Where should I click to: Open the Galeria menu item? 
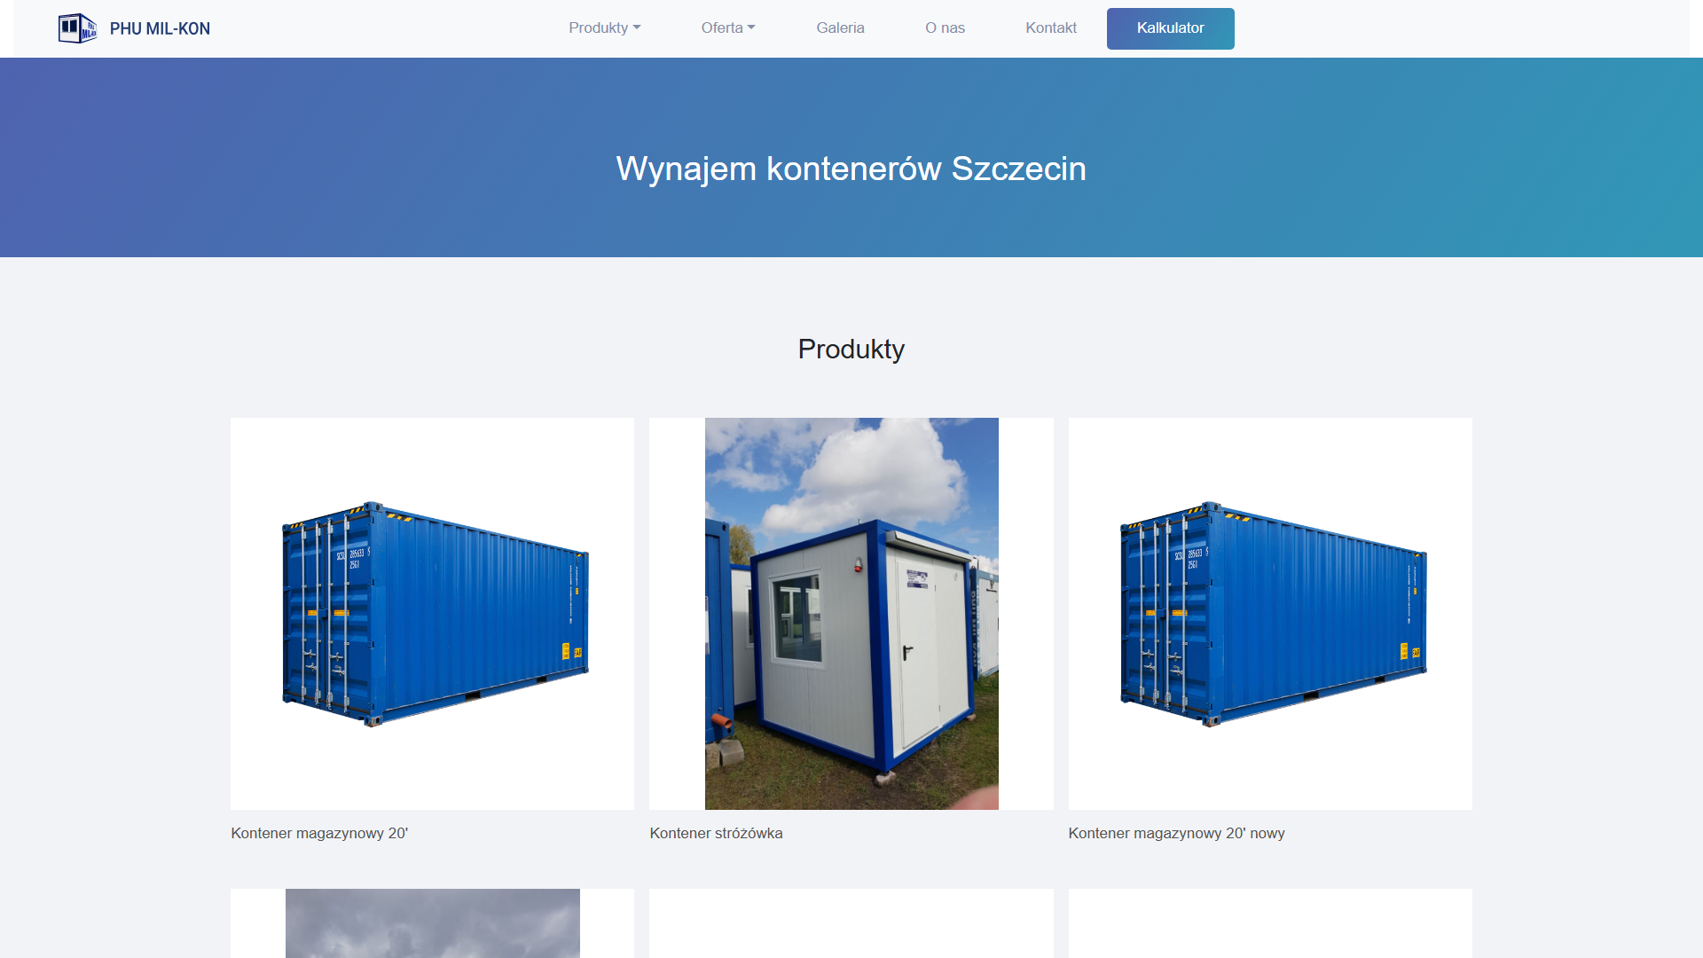[x=840, y=27]
